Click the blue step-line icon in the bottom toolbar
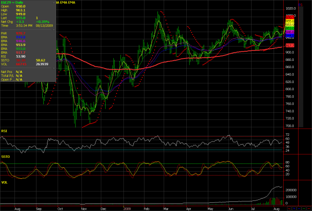 click(x=294, y=209)
